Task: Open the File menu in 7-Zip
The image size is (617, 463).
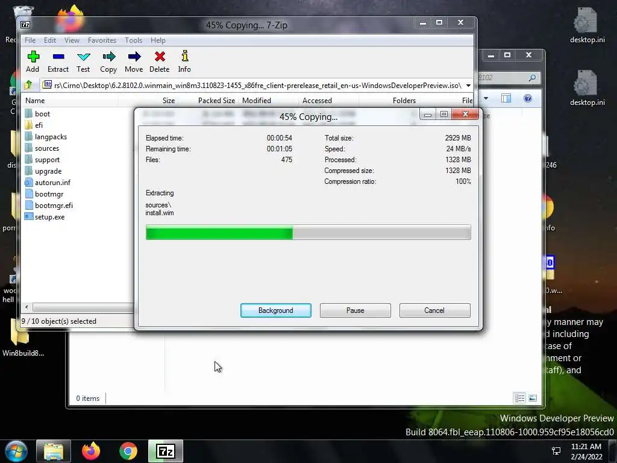Action: point(30,40)
